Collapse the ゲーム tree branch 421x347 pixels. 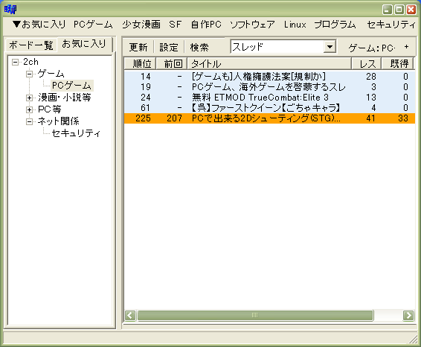click(x=29, y=74)
